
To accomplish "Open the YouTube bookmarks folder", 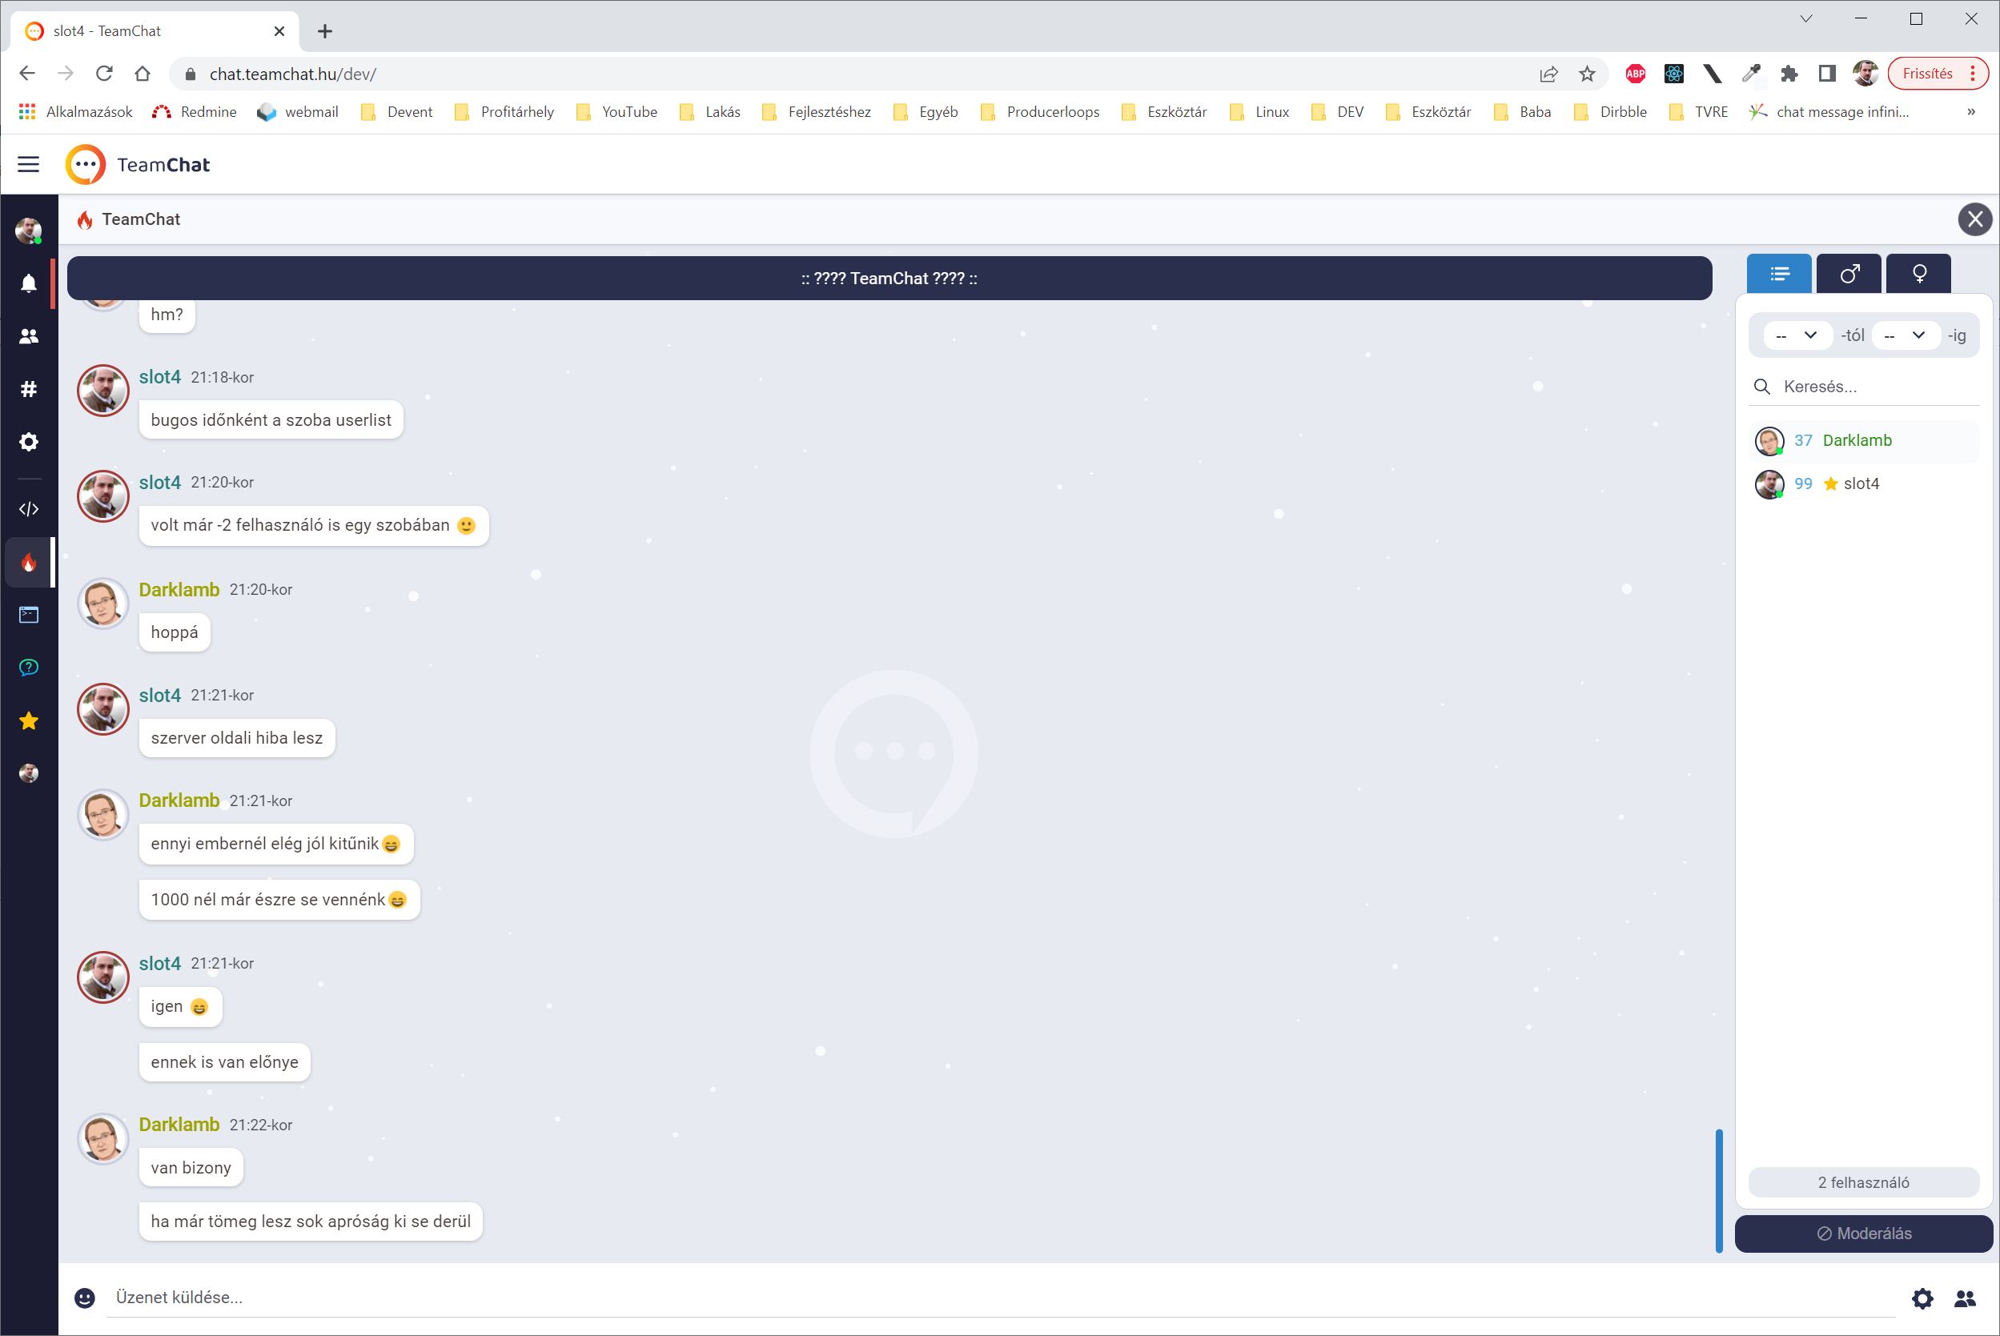I will [618, 111].
